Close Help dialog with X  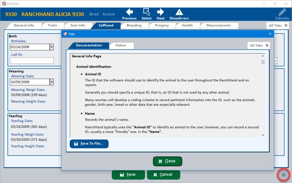point(270,34)
